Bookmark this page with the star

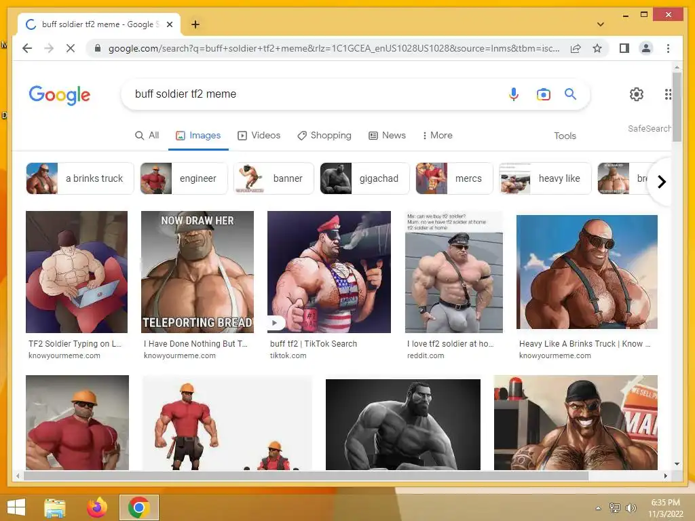[597, 48]
